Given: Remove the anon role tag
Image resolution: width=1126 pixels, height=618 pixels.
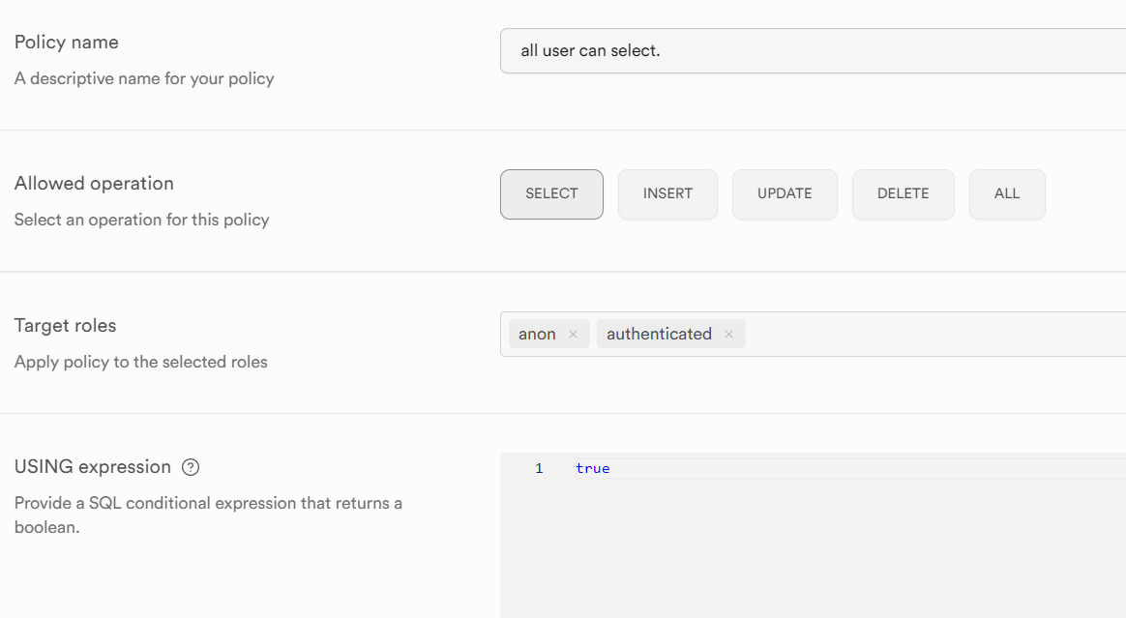Looking at the screenshot, I should (x=573, y=335).
